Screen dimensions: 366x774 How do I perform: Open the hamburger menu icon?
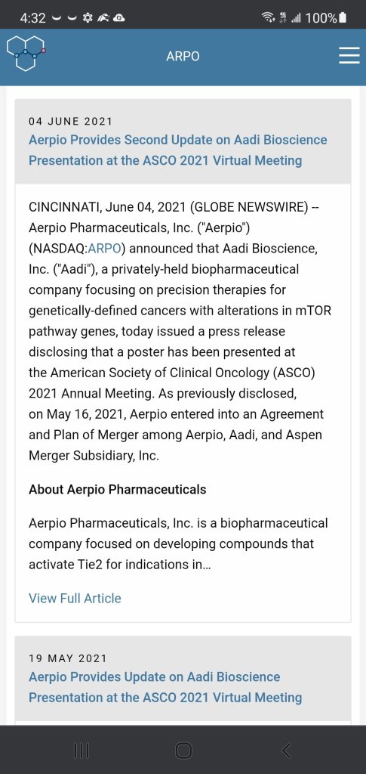click(349, 55)
